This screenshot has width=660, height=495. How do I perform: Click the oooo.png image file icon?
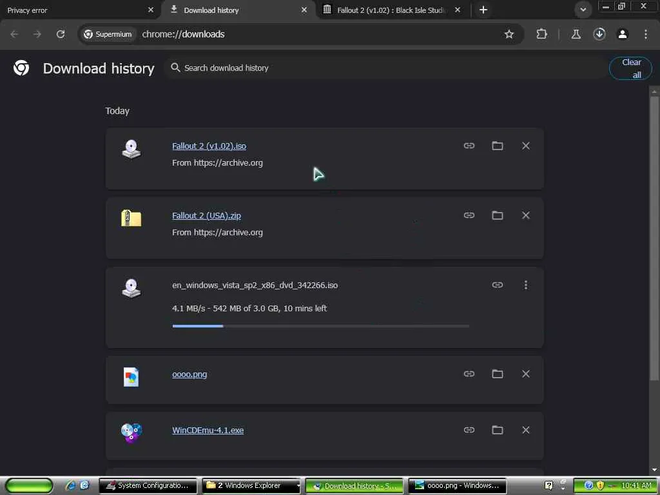[x=131, y=376]
